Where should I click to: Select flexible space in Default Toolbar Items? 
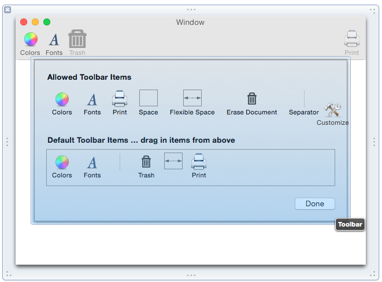pos(173,161)
